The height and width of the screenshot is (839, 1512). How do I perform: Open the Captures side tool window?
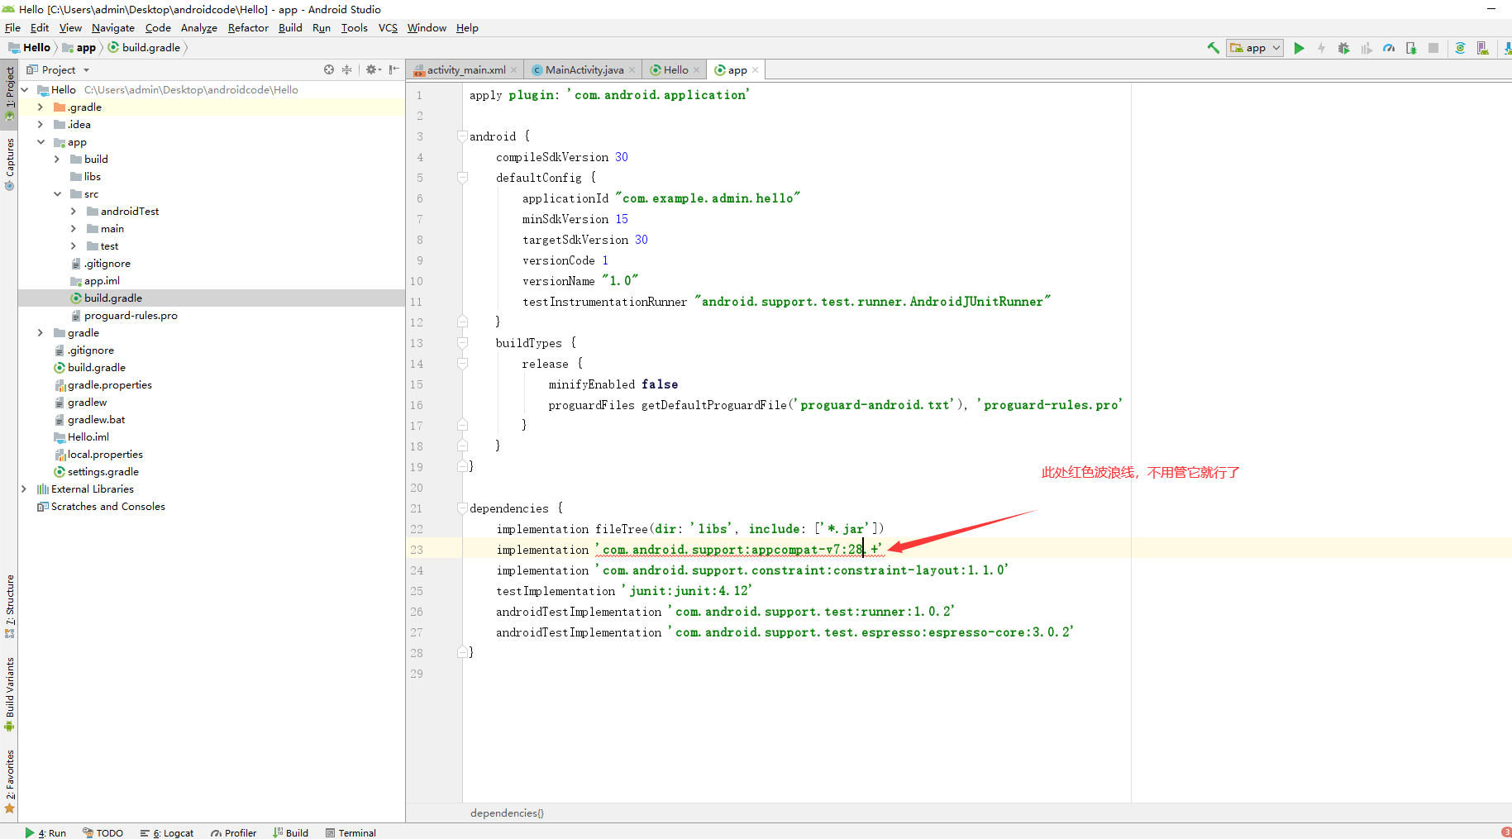coord(10,164)
